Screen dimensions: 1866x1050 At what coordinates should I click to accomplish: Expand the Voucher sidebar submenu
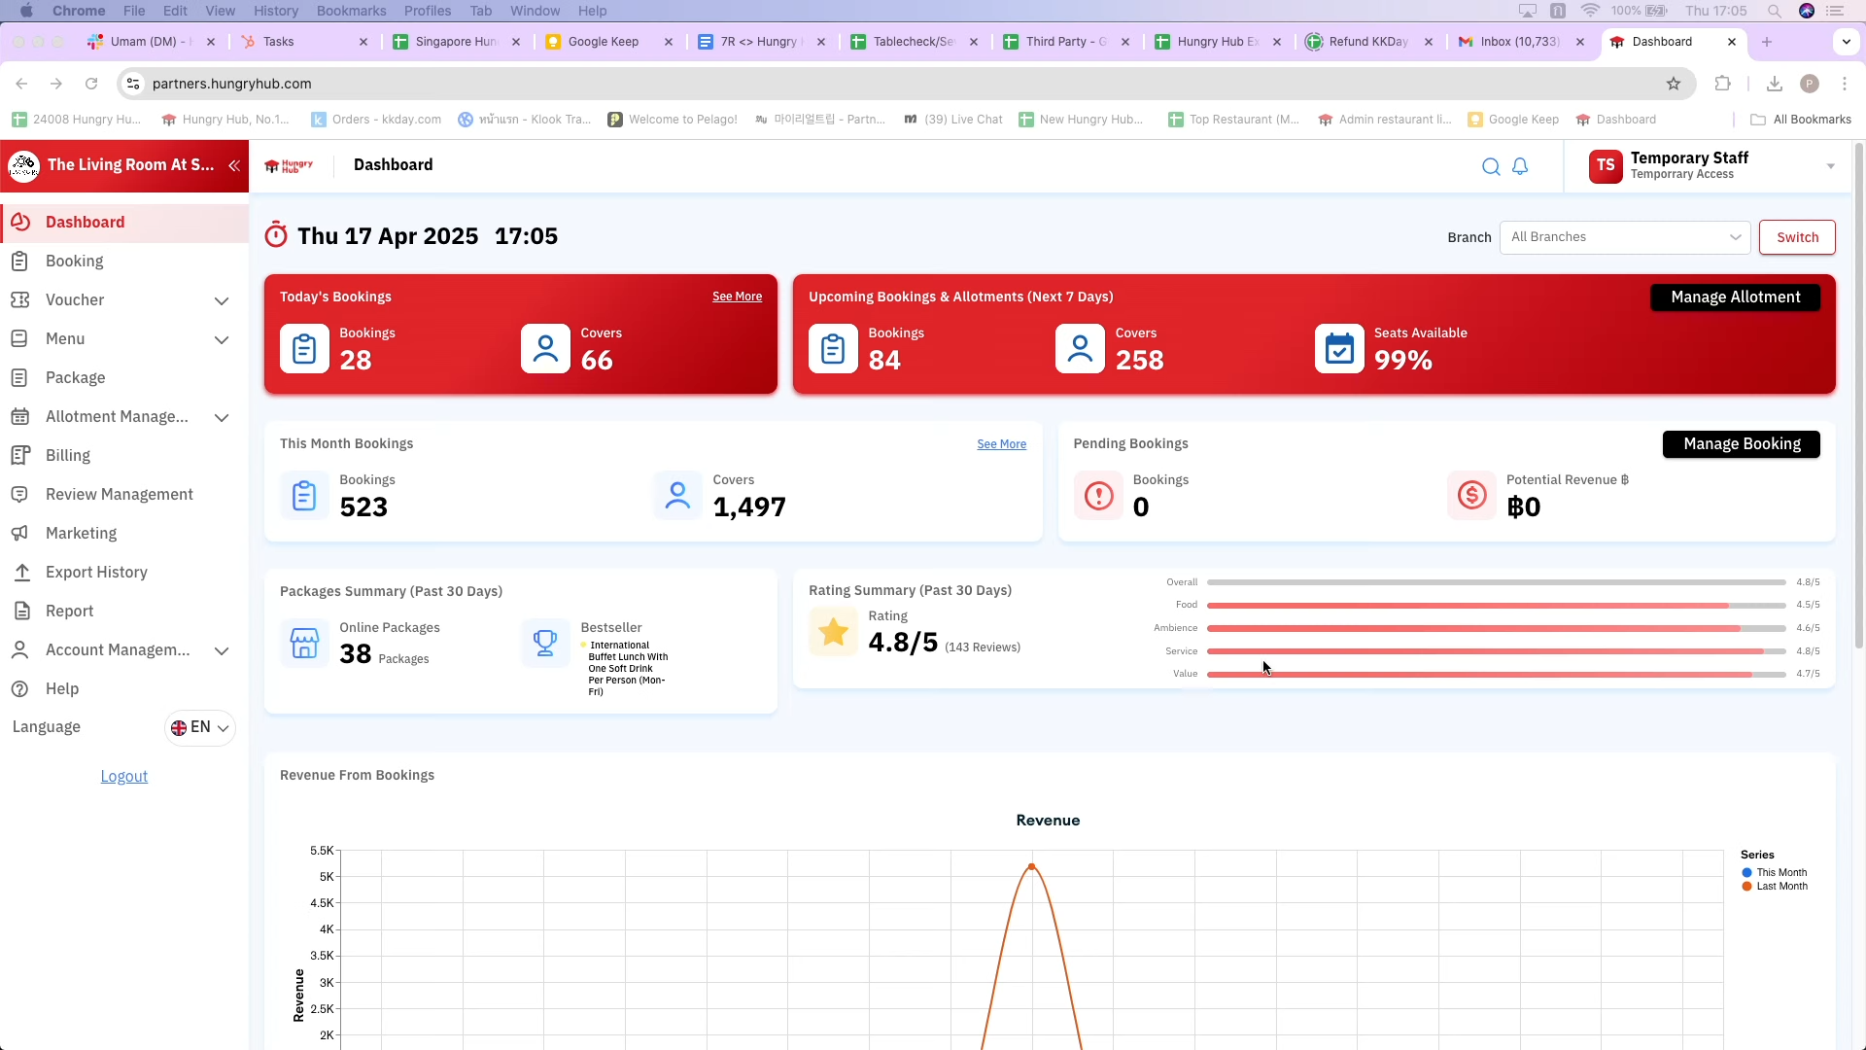point(222,300)
